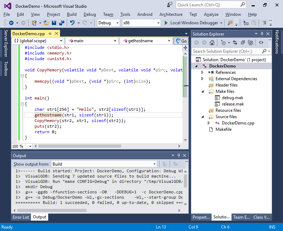Image resolution: width=283 pixels, height=231 pixels.
Task: Click Collapse All icon in Solution Explorer
Action: 243,43
